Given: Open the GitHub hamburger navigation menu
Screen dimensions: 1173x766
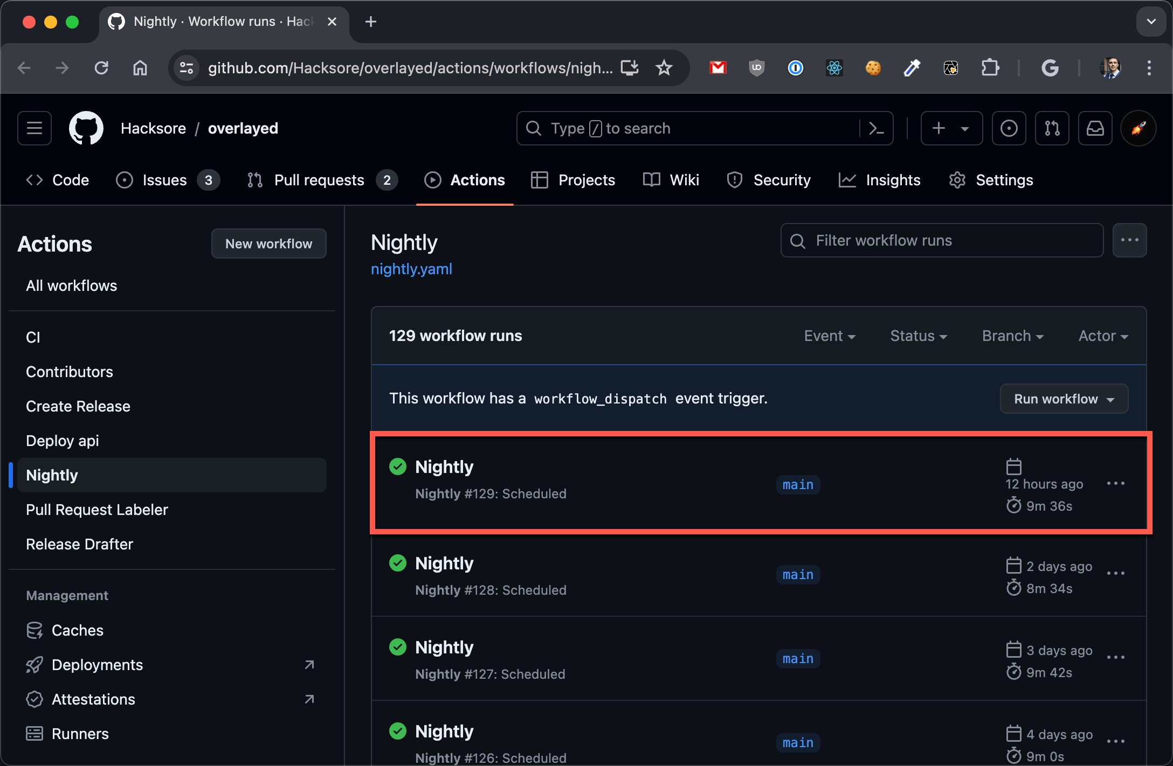Looking at the screenshot, I should (x=34, y=128).
